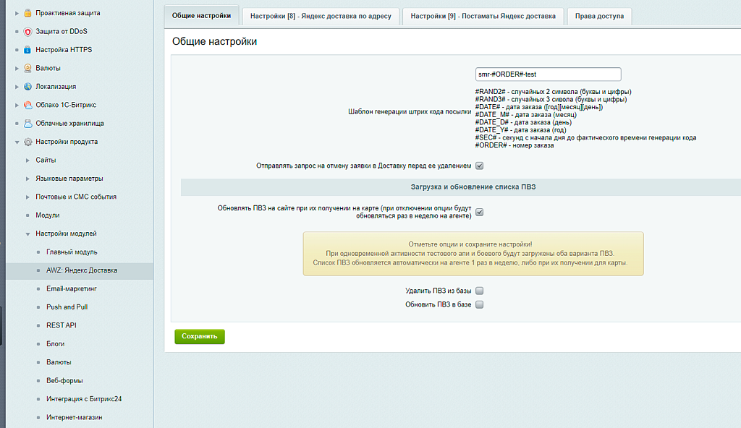Open the AWZ: Яндекс Доставка module settings
The width and height of the screenshot is (741, 428).
pyautogui.click(x=82, y=270)
